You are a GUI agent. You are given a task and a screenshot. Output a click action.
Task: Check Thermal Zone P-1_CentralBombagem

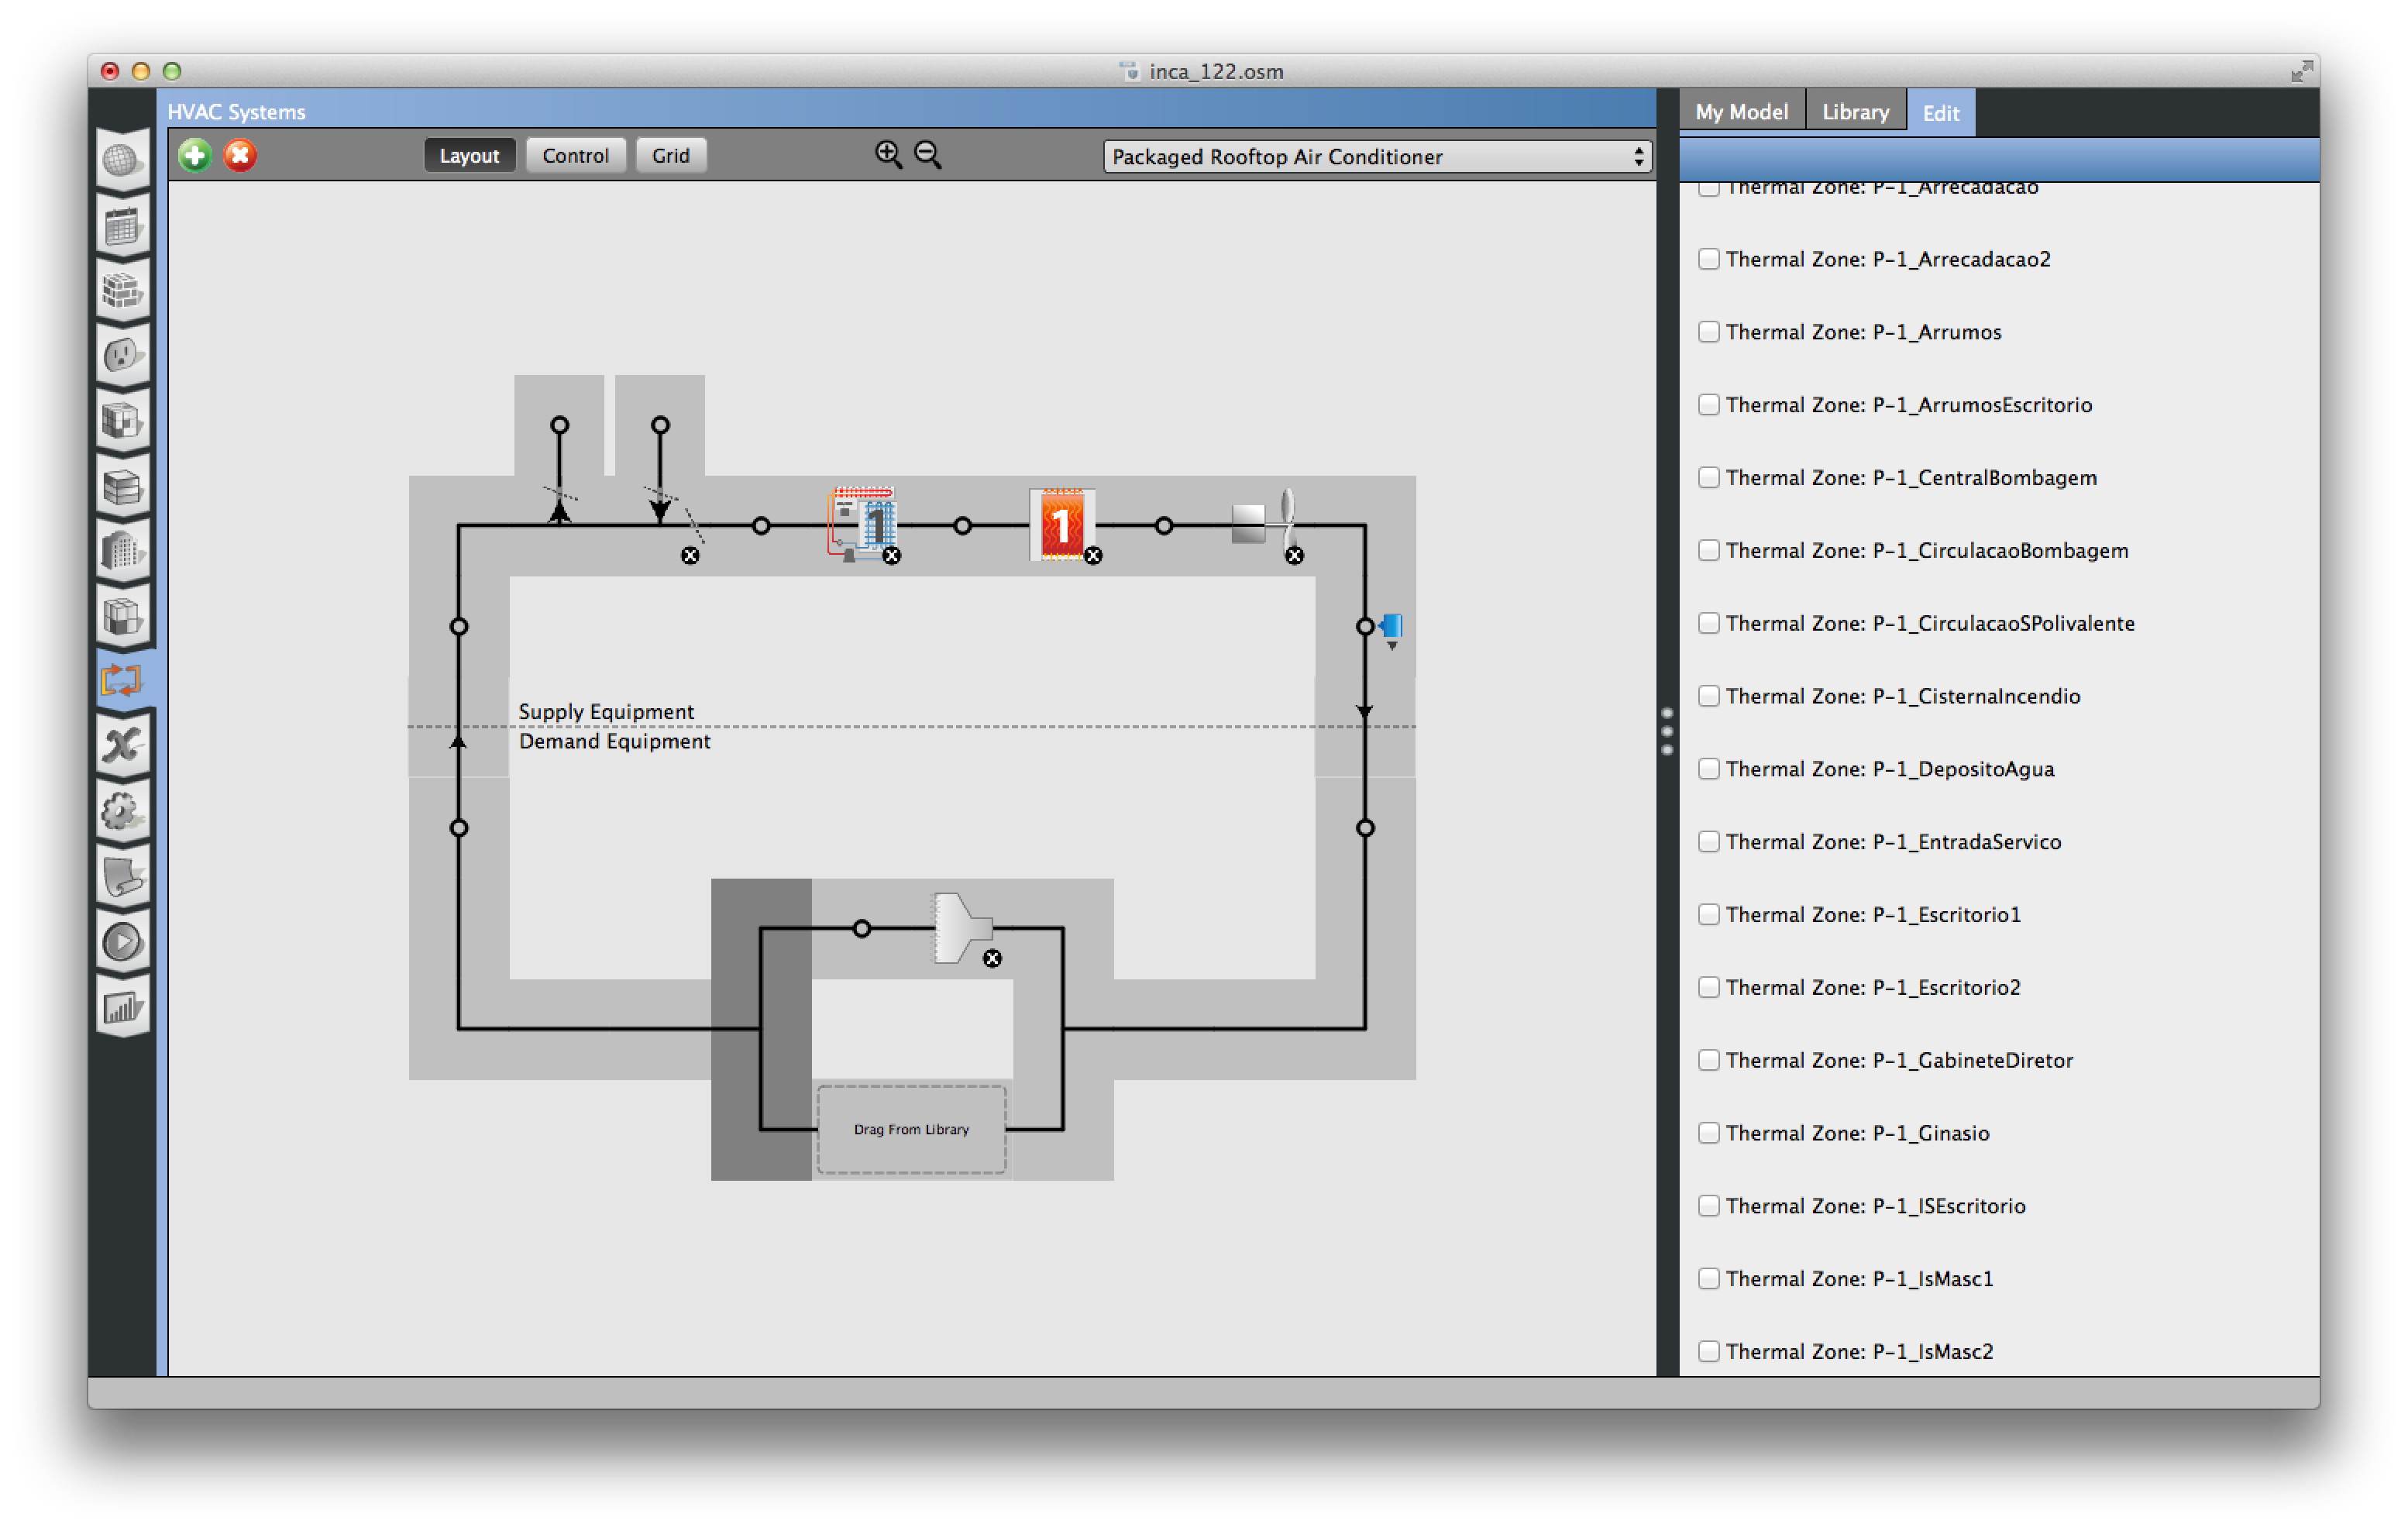pos(1709,478)
